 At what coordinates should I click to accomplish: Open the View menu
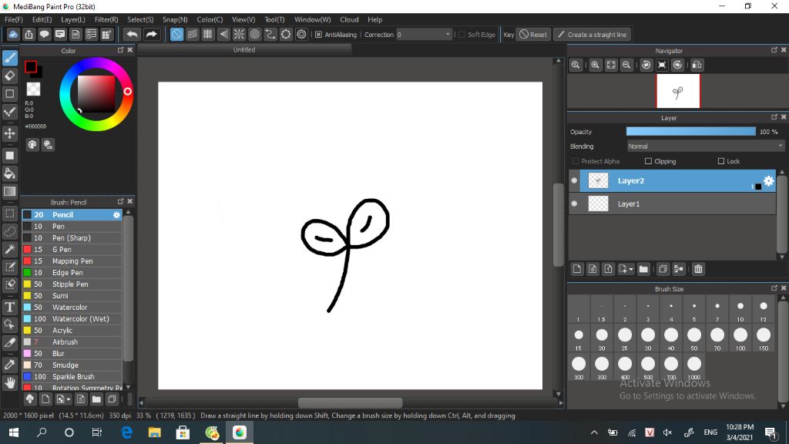tap(243, 19)
